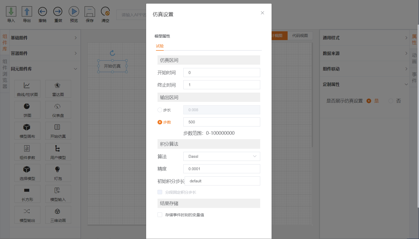This screenshot has width=419, height=239.
Task: Click the 开始仿真 button on canvas
Action: (x=112, y=66)
